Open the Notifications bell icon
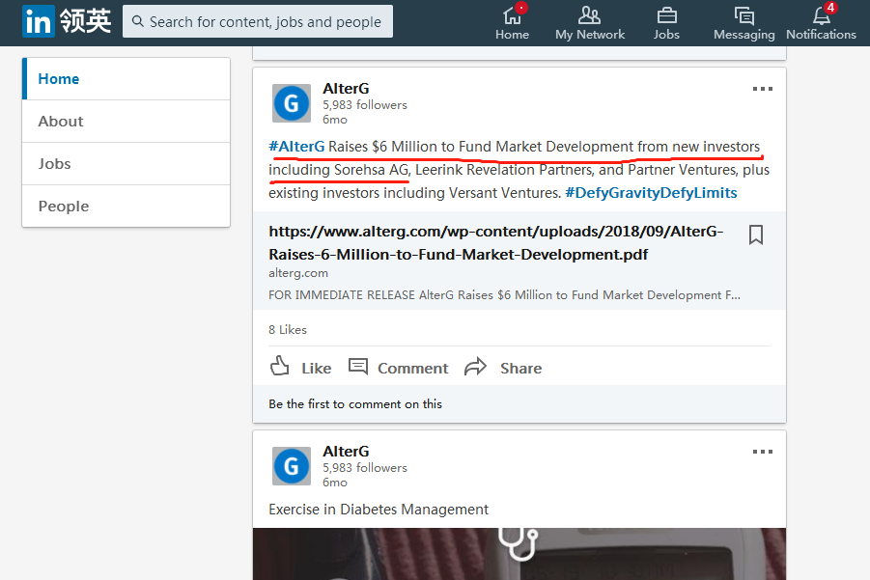 (x=822, y=15)
